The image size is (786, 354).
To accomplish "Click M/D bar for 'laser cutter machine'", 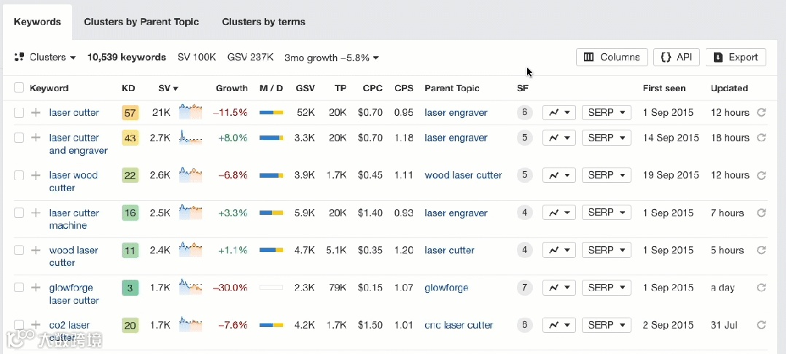I will (271, 213).
